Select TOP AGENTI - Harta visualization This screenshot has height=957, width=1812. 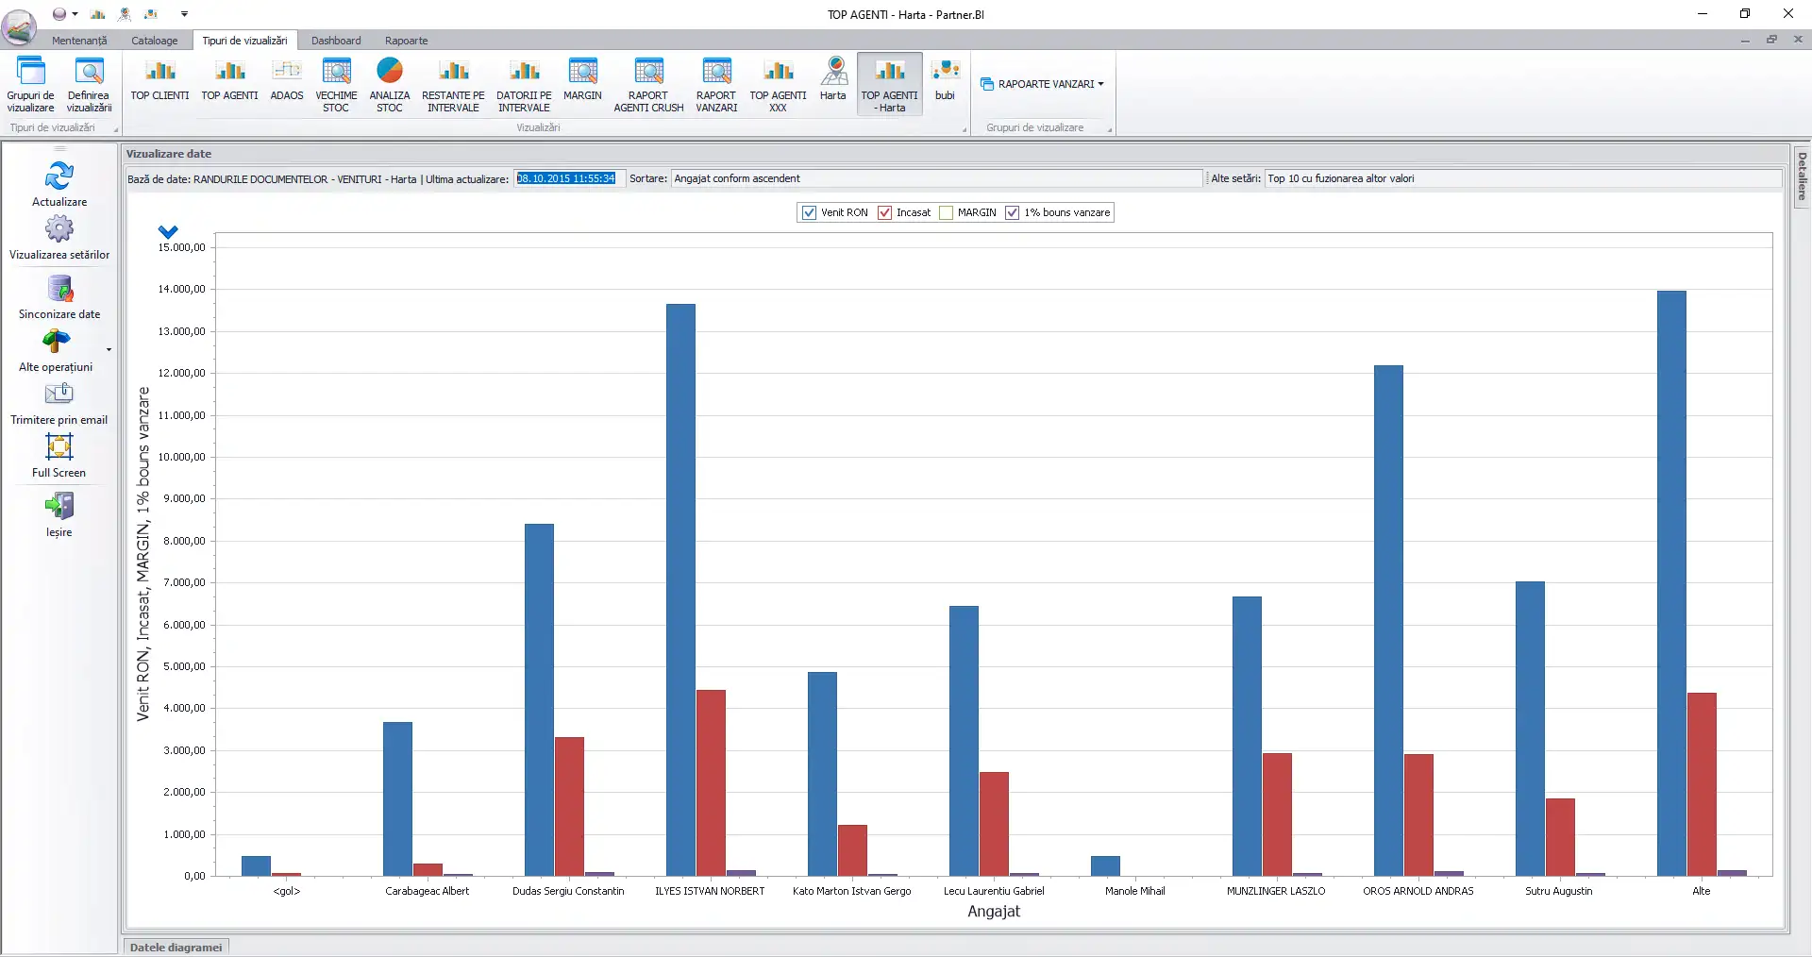pos(889,84)
